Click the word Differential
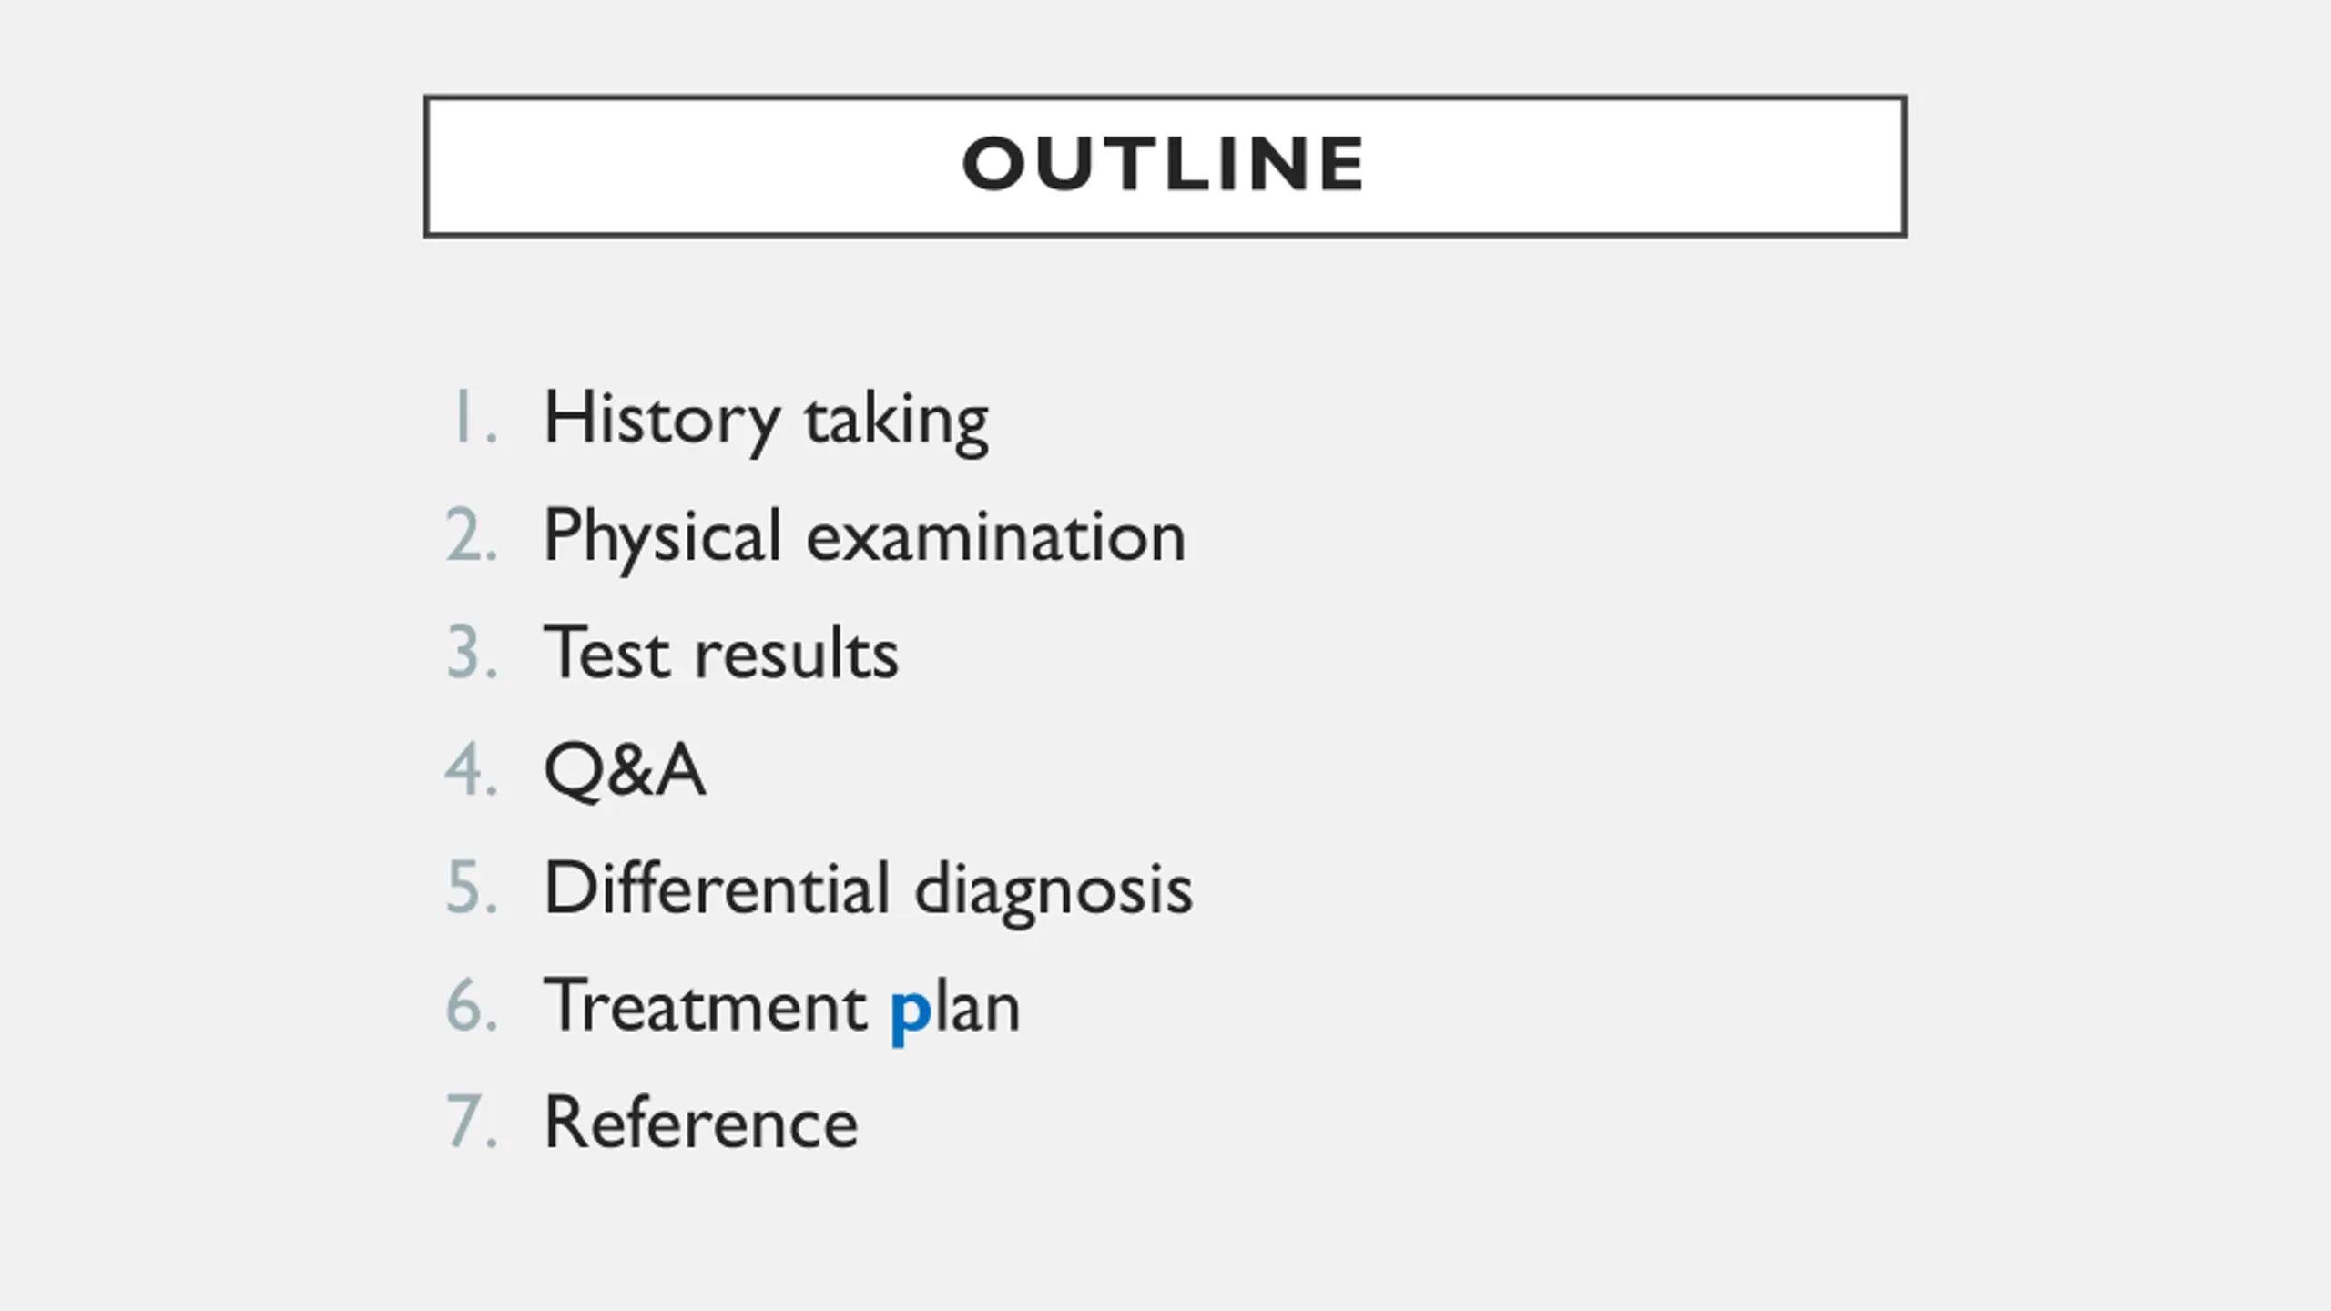Viewport: 2331px width, 1311px height. (717, 887)
